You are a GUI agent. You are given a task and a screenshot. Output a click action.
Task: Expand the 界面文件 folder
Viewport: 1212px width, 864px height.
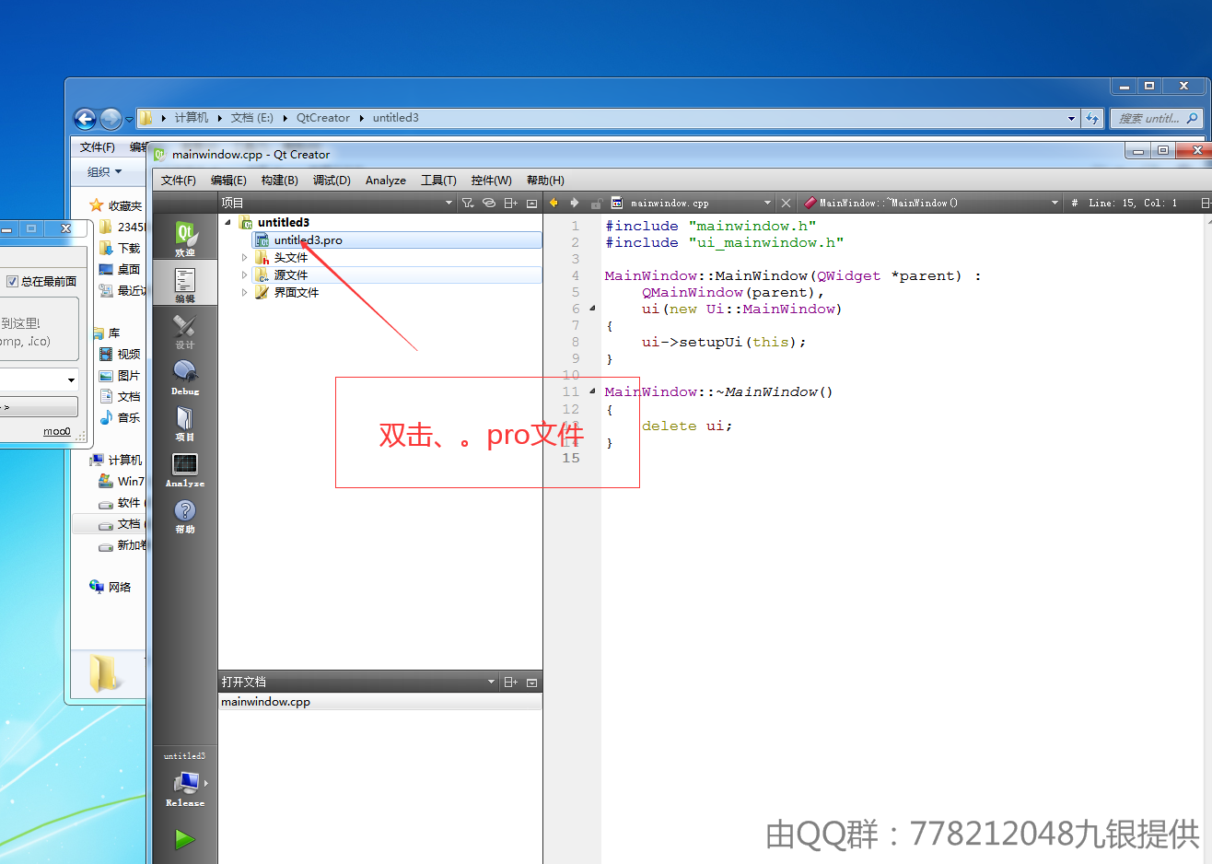[244, 293]
